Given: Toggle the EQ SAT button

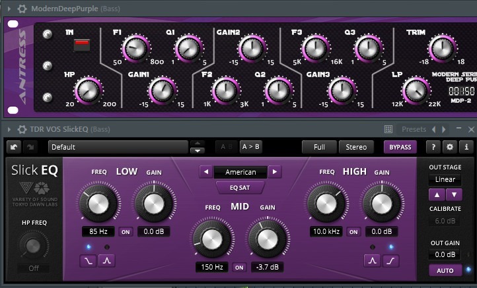Looking at the screenshot, I should (240, 188).
